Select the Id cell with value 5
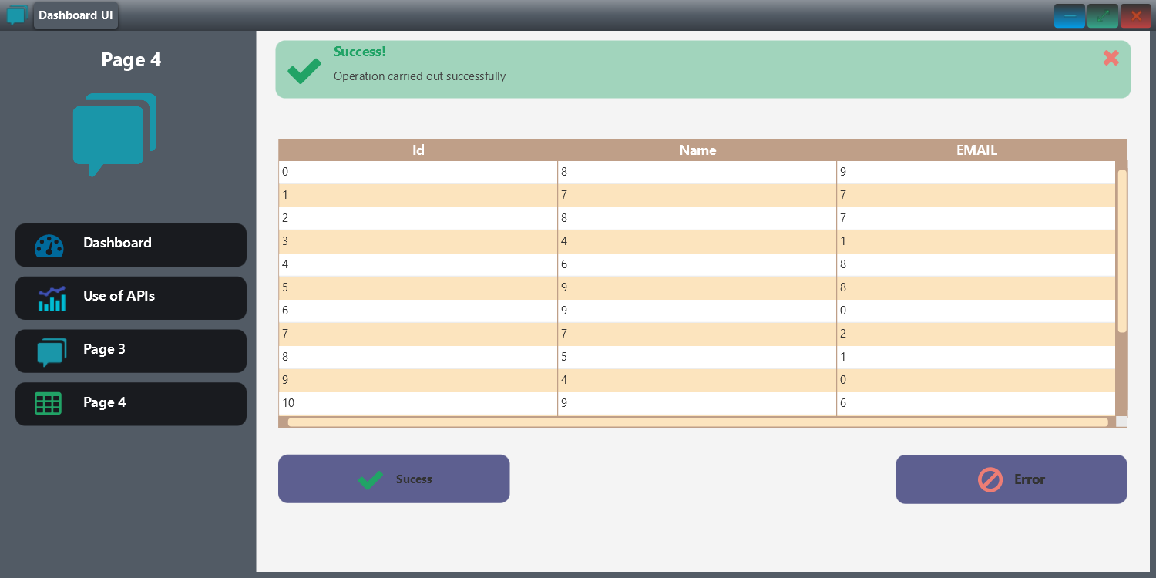Image resolution: width=1156 pixels, height=578 pixels. tap(418, 288)
